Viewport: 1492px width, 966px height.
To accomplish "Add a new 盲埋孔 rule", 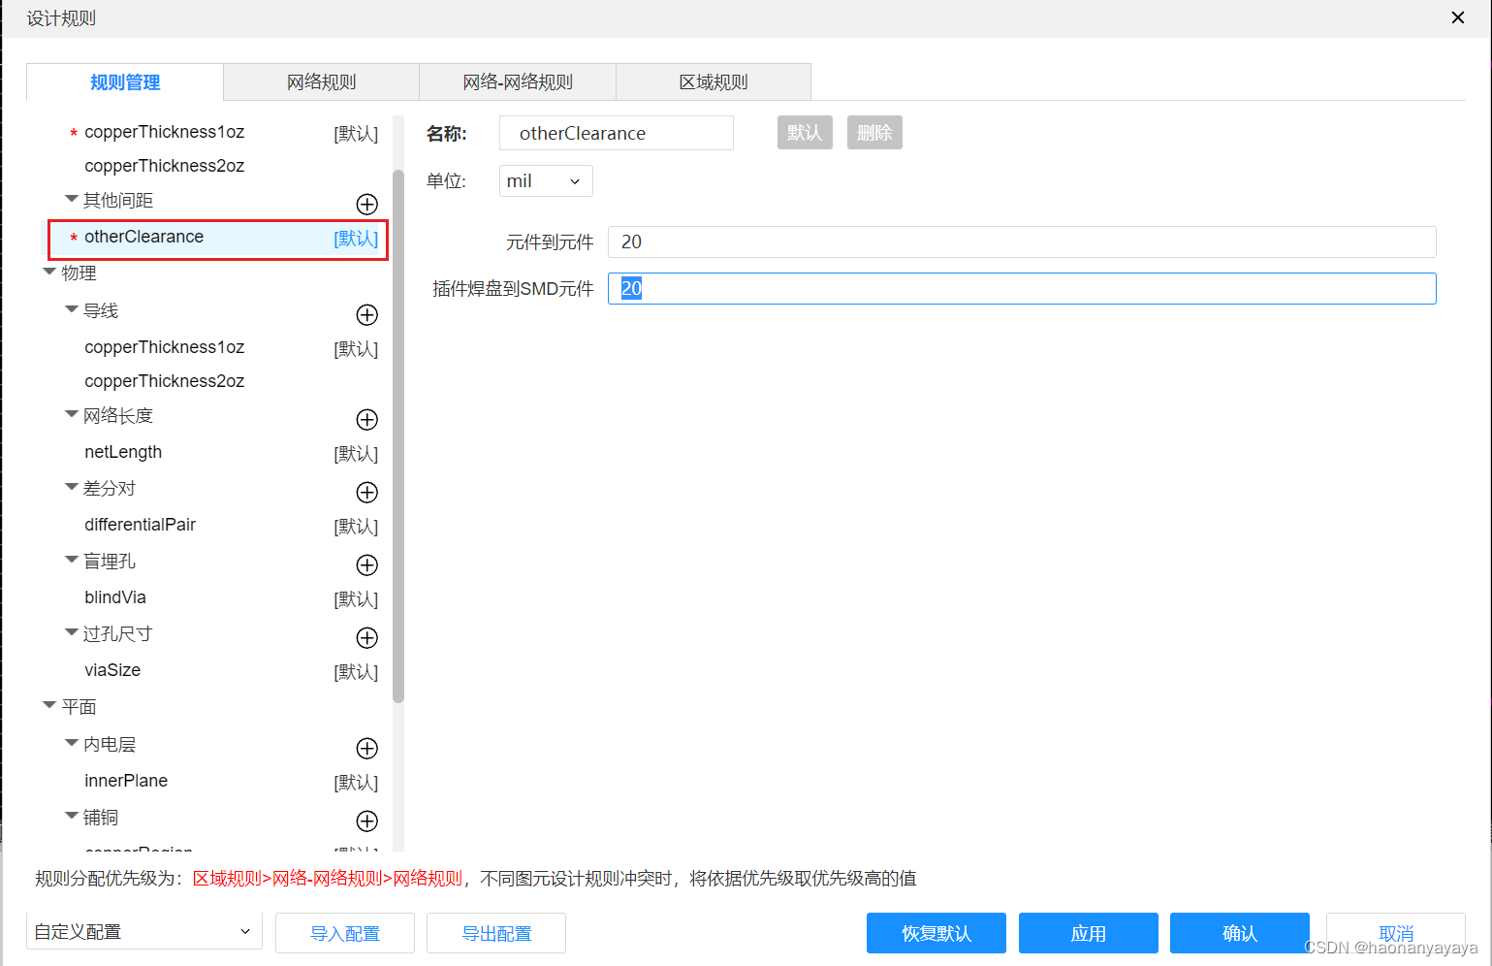I will (x=366, y=564).
